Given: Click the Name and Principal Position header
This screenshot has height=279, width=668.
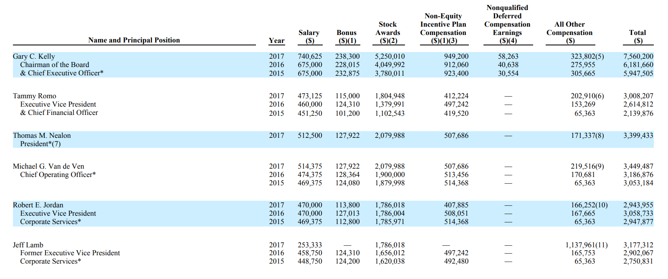Looking at the screenshot, I should 134,40.
